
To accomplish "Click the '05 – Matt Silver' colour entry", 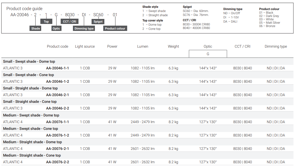I will coord(269,23).
